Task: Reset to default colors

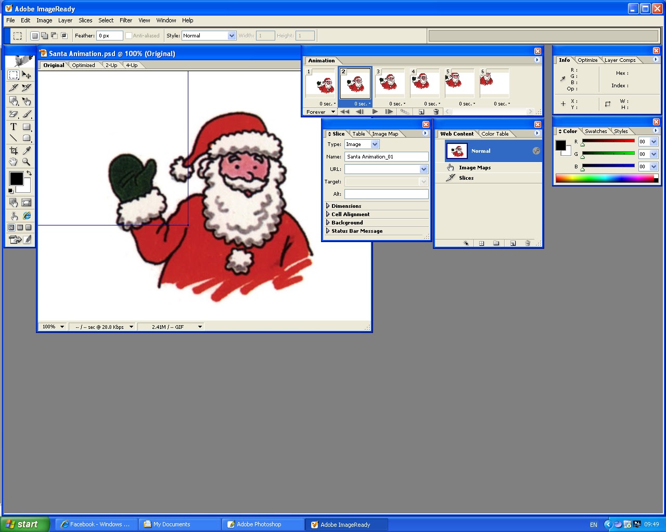Action: (11, 191)
